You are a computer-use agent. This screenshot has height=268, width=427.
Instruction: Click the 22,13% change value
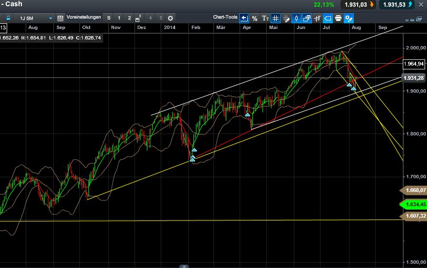click(324, 5)
